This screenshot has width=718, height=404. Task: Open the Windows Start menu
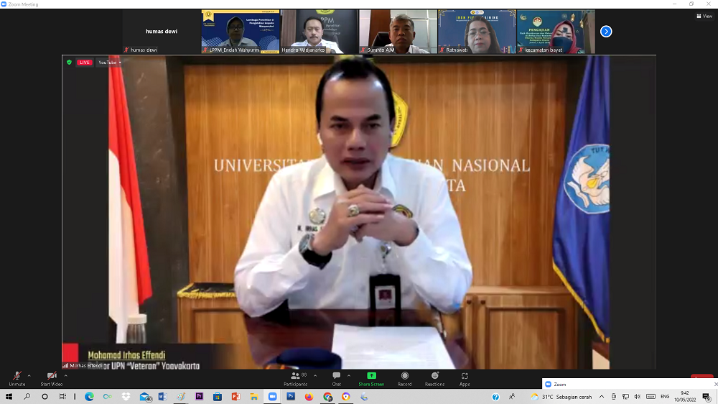click(x=9, y=397)
